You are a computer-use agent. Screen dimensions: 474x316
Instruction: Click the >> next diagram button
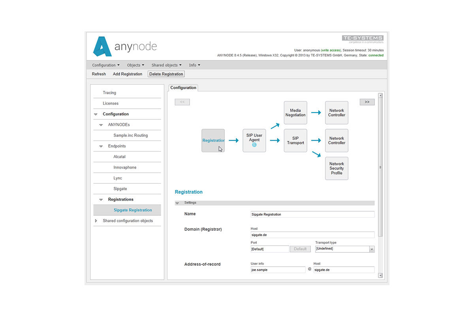point(367,102)
